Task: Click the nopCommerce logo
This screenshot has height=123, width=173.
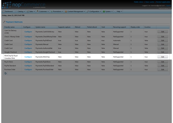Action: [x=24, y=5]
